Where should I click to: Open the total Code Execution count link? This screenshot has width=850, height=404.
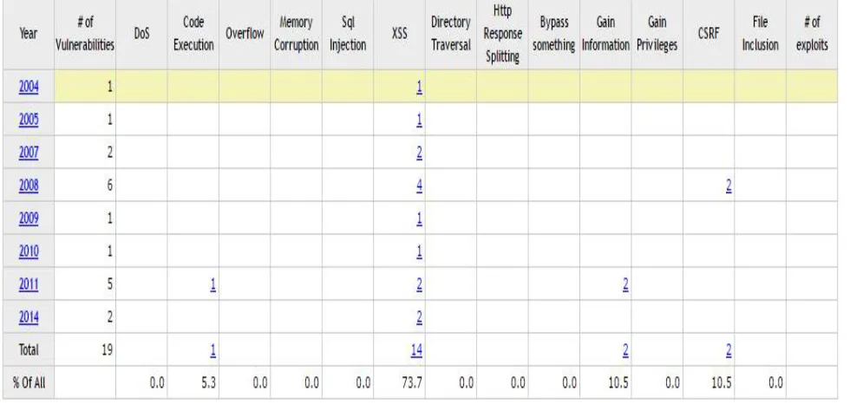pos(213,350)
